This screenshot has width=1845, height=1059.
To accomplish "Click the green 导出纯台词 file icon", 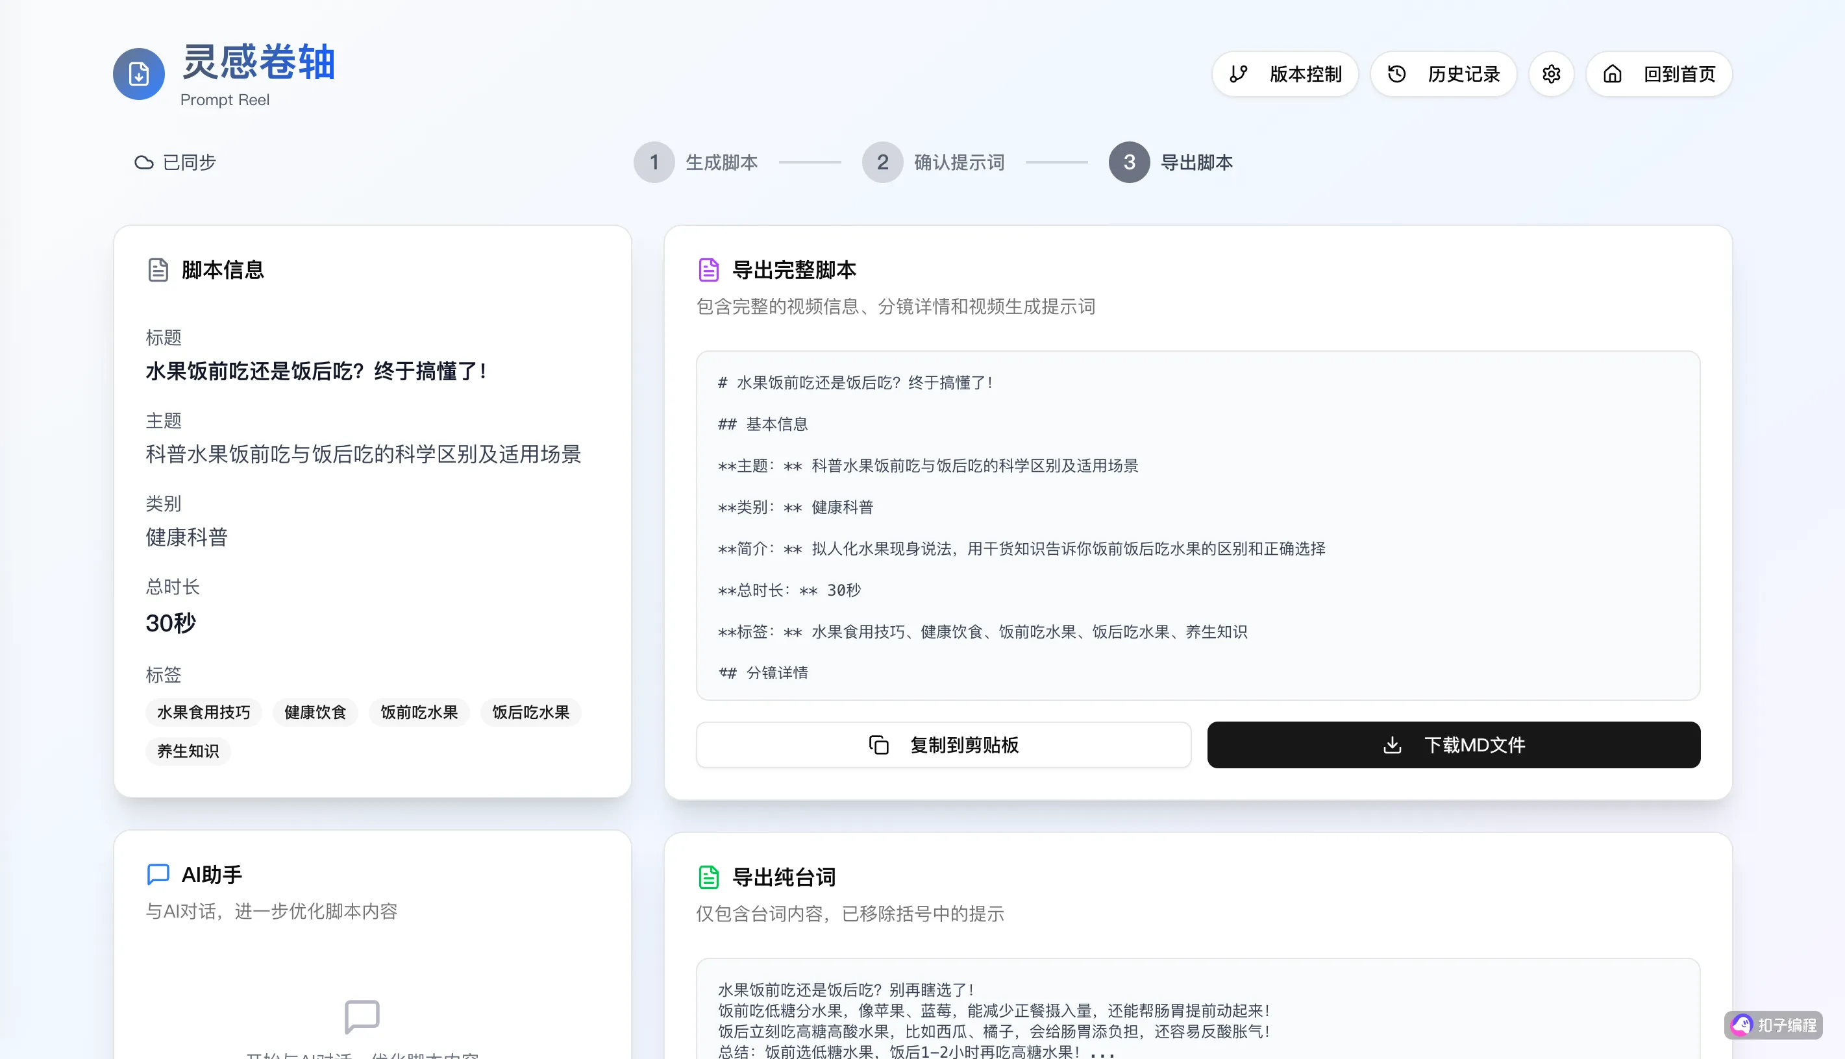I will pyautogui.click(x=709, y=877).
